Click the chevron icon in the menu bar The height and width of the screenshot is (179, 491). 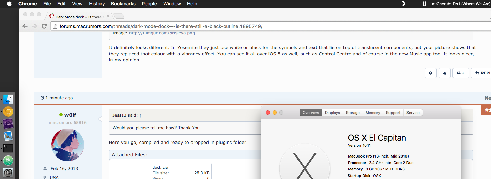404,4
